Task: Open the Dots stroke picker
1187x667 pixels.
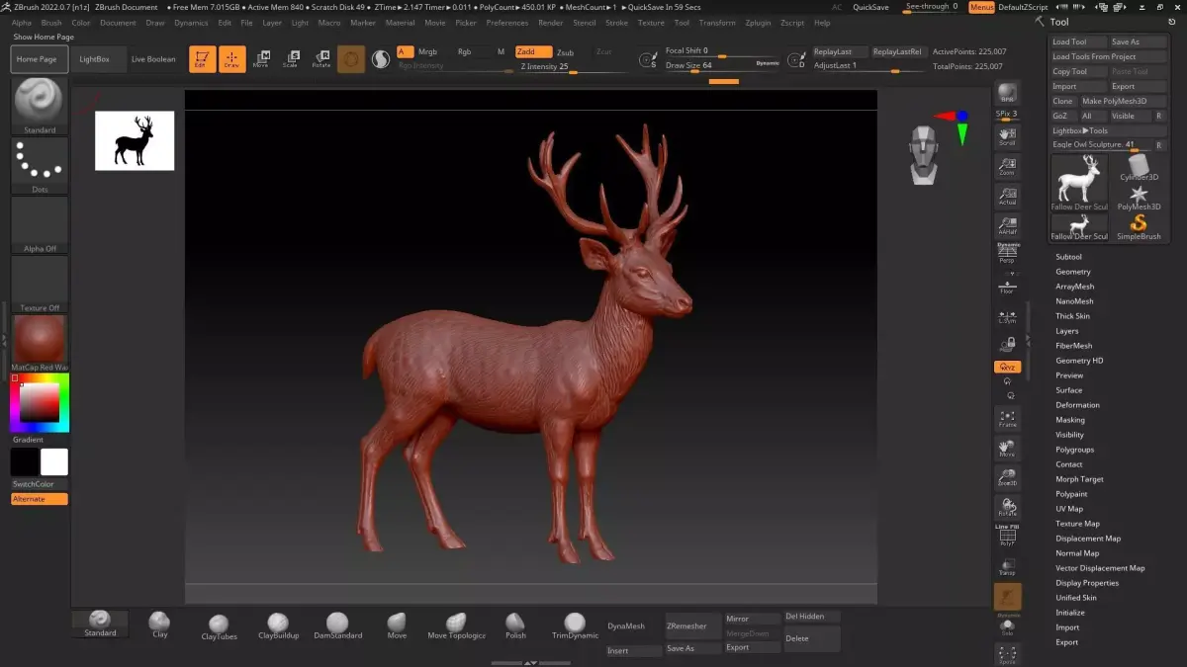Action: point(40,165)
